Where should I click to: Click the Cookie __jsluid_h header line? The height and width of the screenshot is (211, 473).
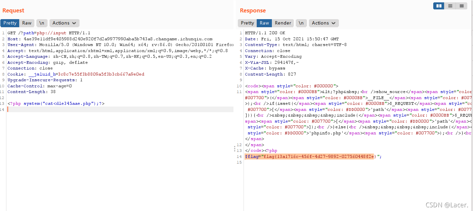(76, 74)
